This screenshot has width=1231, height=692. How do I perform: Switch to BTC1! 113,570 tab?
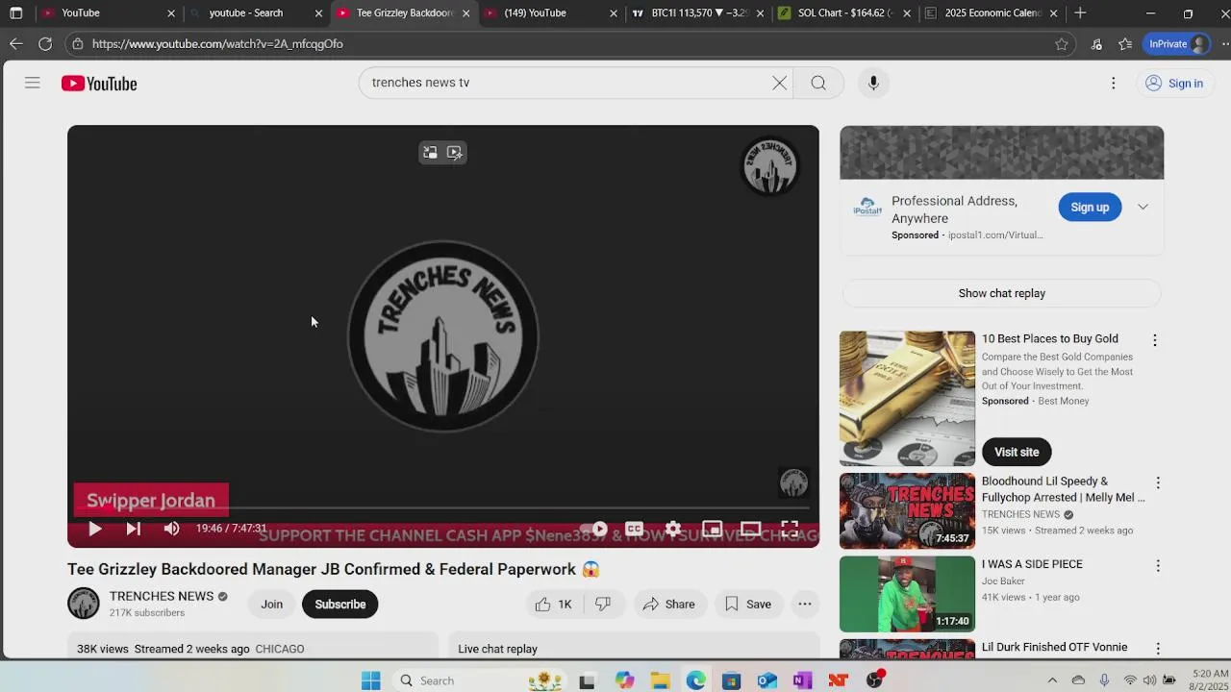point(699,13)
